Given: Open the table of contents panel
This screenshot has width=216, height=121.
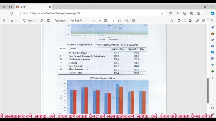Looking at the screenshot, I should [4, 21].
